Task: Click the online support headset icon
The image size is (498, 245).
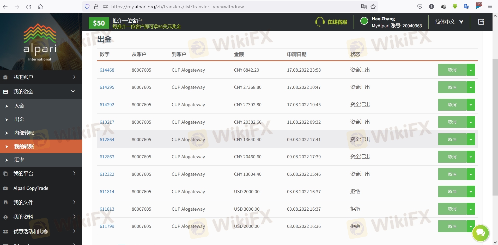Action: [x=320, y=22]
